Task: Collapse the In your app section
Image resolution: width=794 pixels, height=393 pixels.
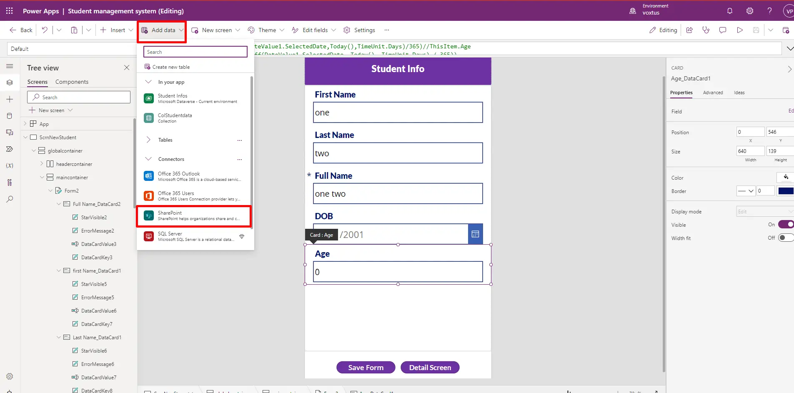Action: pyautogui.click(x=148, y=82)
